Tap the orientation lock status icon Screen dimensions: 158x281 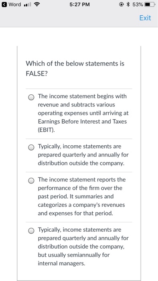[x=122, y=5]
